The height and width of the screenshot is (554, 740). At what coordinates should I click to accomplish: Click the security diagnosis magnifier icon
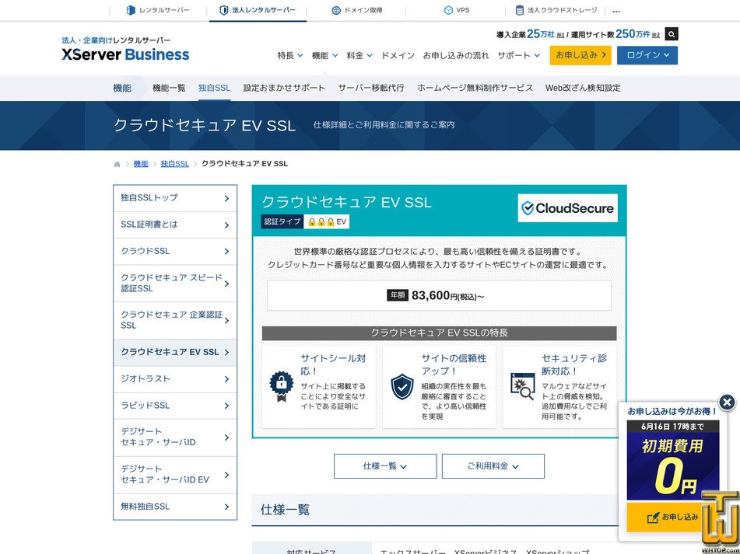click(522, 386)
